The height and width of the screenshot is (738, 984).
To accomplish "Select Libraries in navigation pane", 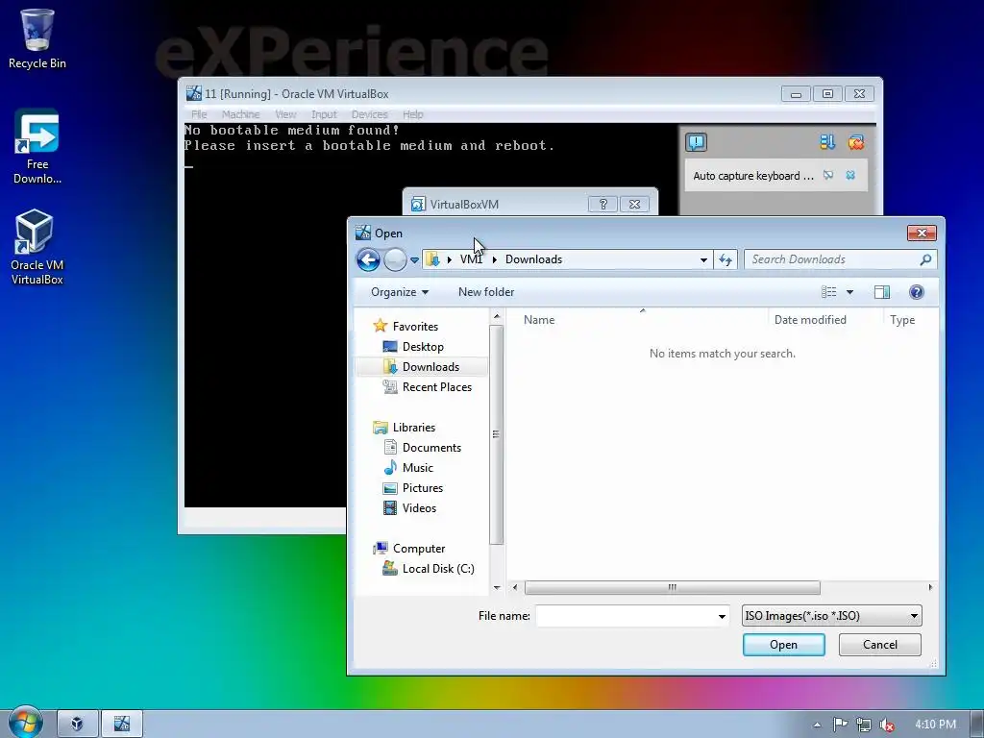I will click(413, 428).
